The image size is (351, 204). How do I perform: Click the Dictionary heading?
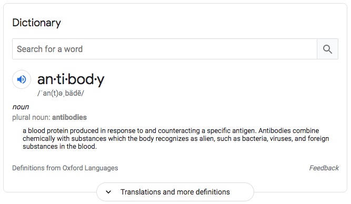pos(36,23)
